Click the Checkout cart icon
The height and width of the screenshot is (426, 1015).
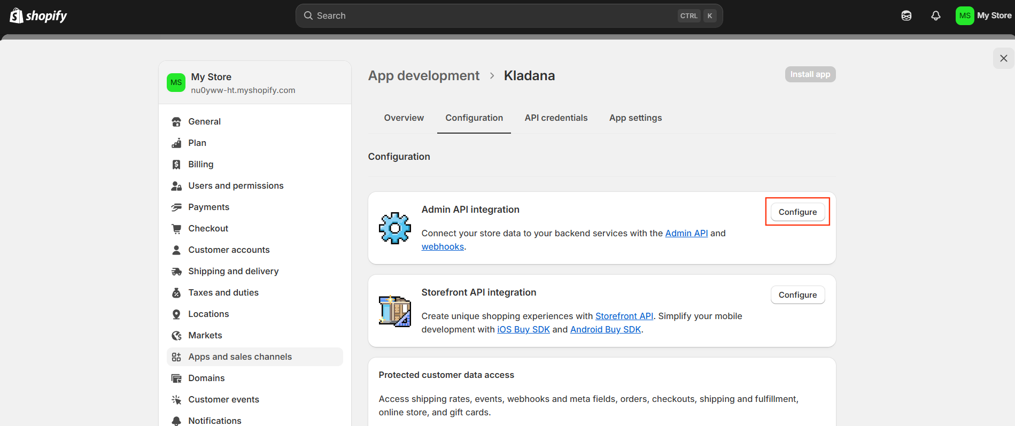(176, 229)
